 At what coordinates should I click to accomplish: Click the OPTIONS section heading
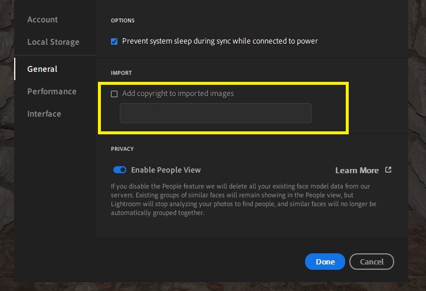pos(123,21)
